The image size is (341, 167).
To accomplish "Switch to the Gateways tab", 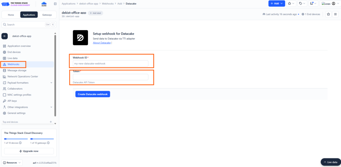I will pos(47,15).
